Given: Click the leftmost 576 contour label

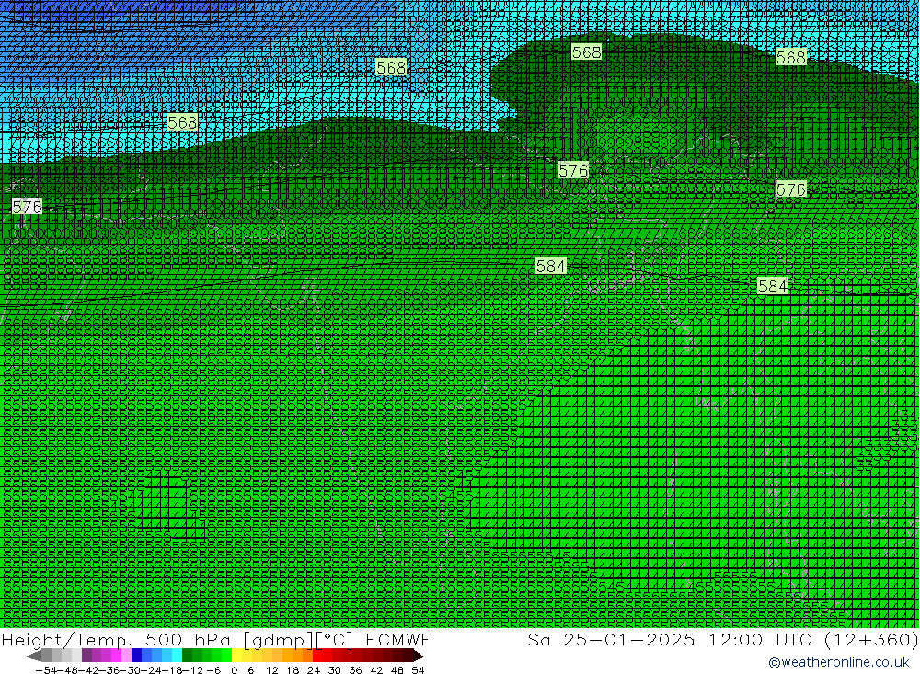Looking at the screenshot, I should point(27,207).
